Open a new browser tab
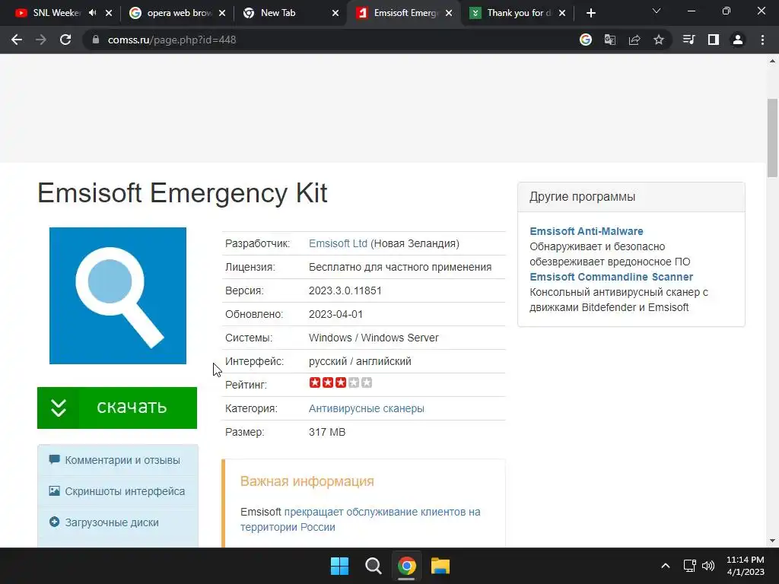This screenshot has height=584, width=779. (x=590, y=13)
